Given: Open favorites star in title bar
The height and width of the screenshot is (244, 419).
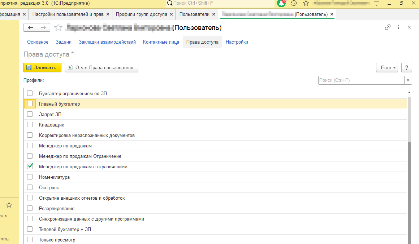Looking at the screenshot, I should [x=306, y=3].
